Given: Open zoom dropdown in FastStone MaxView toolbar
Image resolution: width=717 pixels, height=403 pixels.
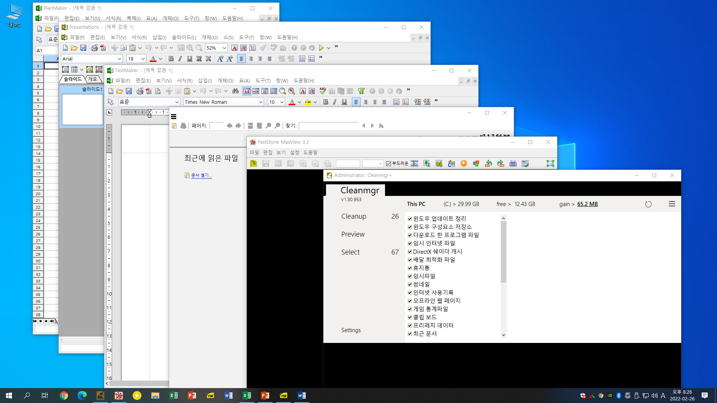Looking at the screenshot, I should click(x=380, y=163).
